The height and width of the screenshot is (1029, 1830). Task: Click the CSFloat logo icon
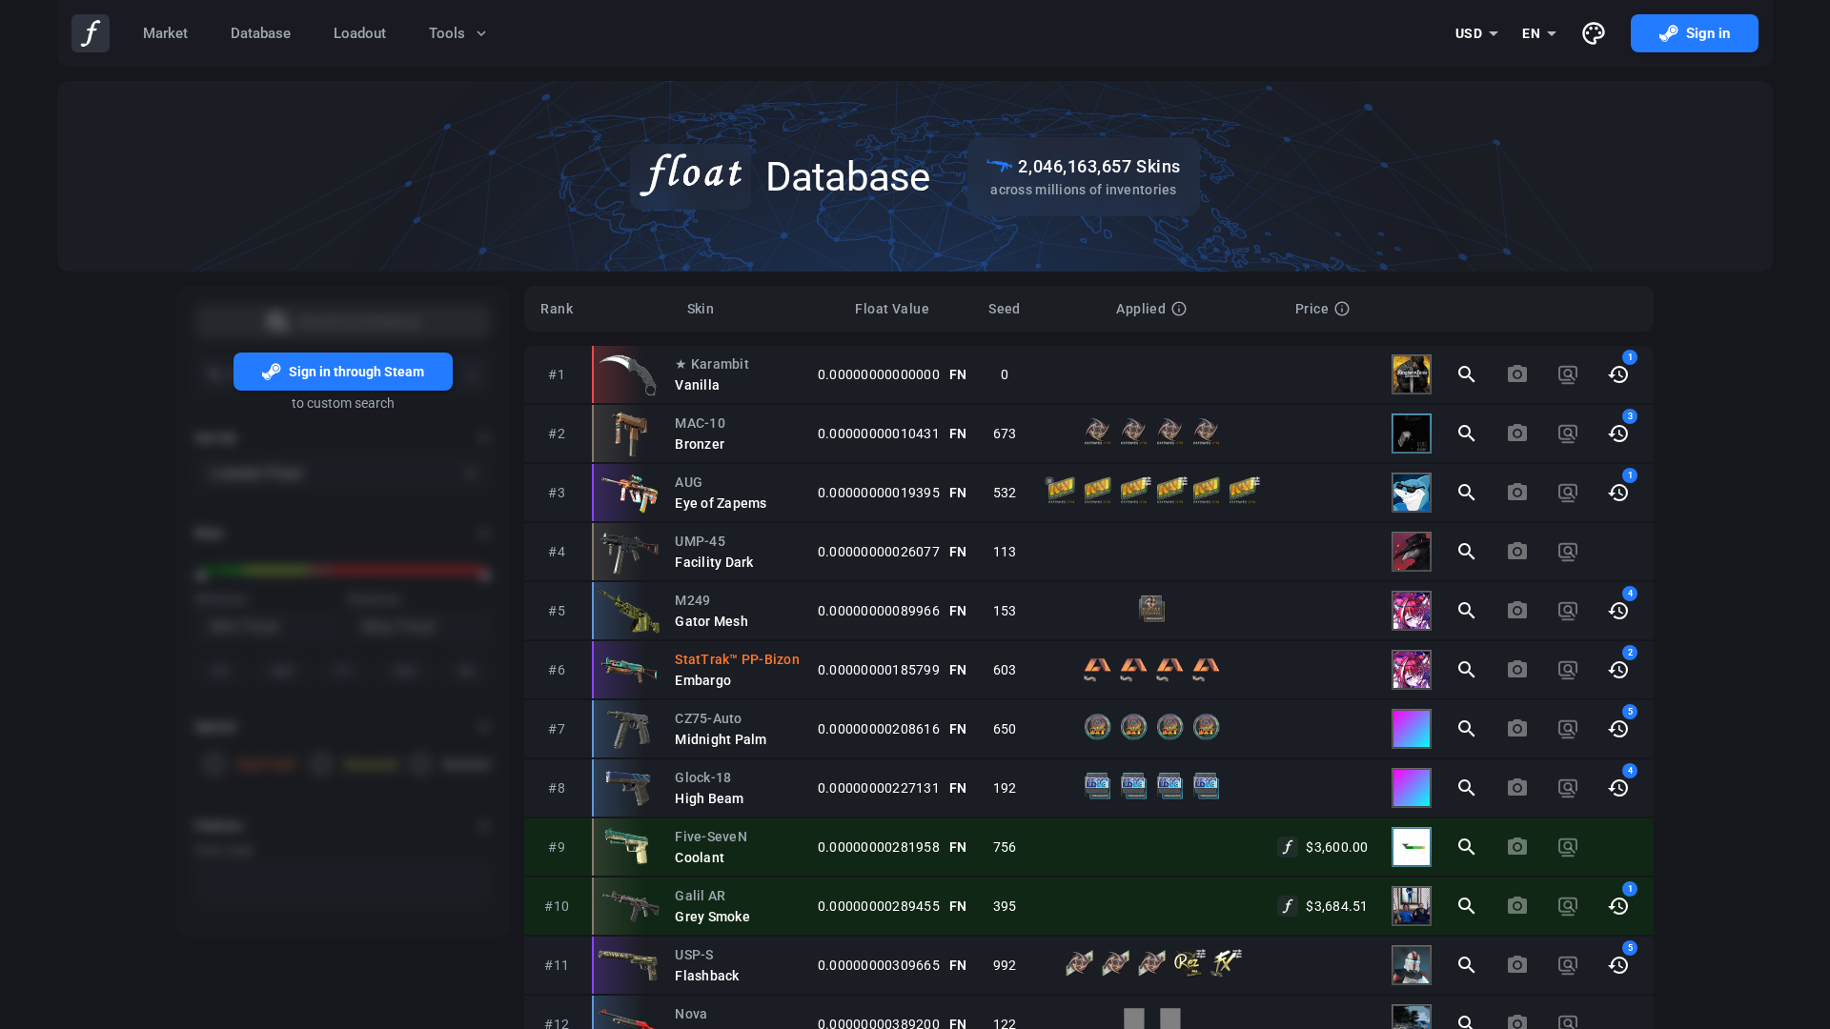click(91, 33)
